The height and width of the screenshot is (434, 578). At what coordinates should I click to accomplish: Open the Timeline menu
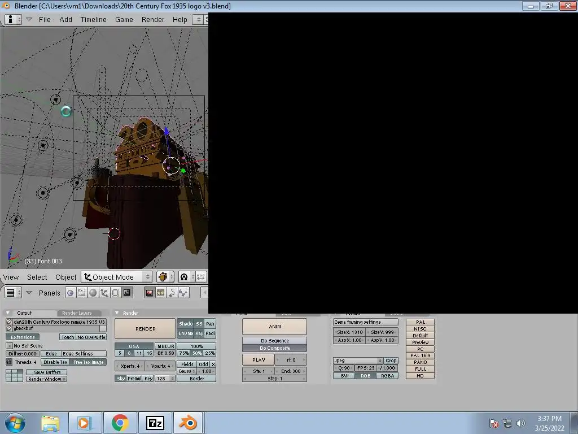coord(93,20)
